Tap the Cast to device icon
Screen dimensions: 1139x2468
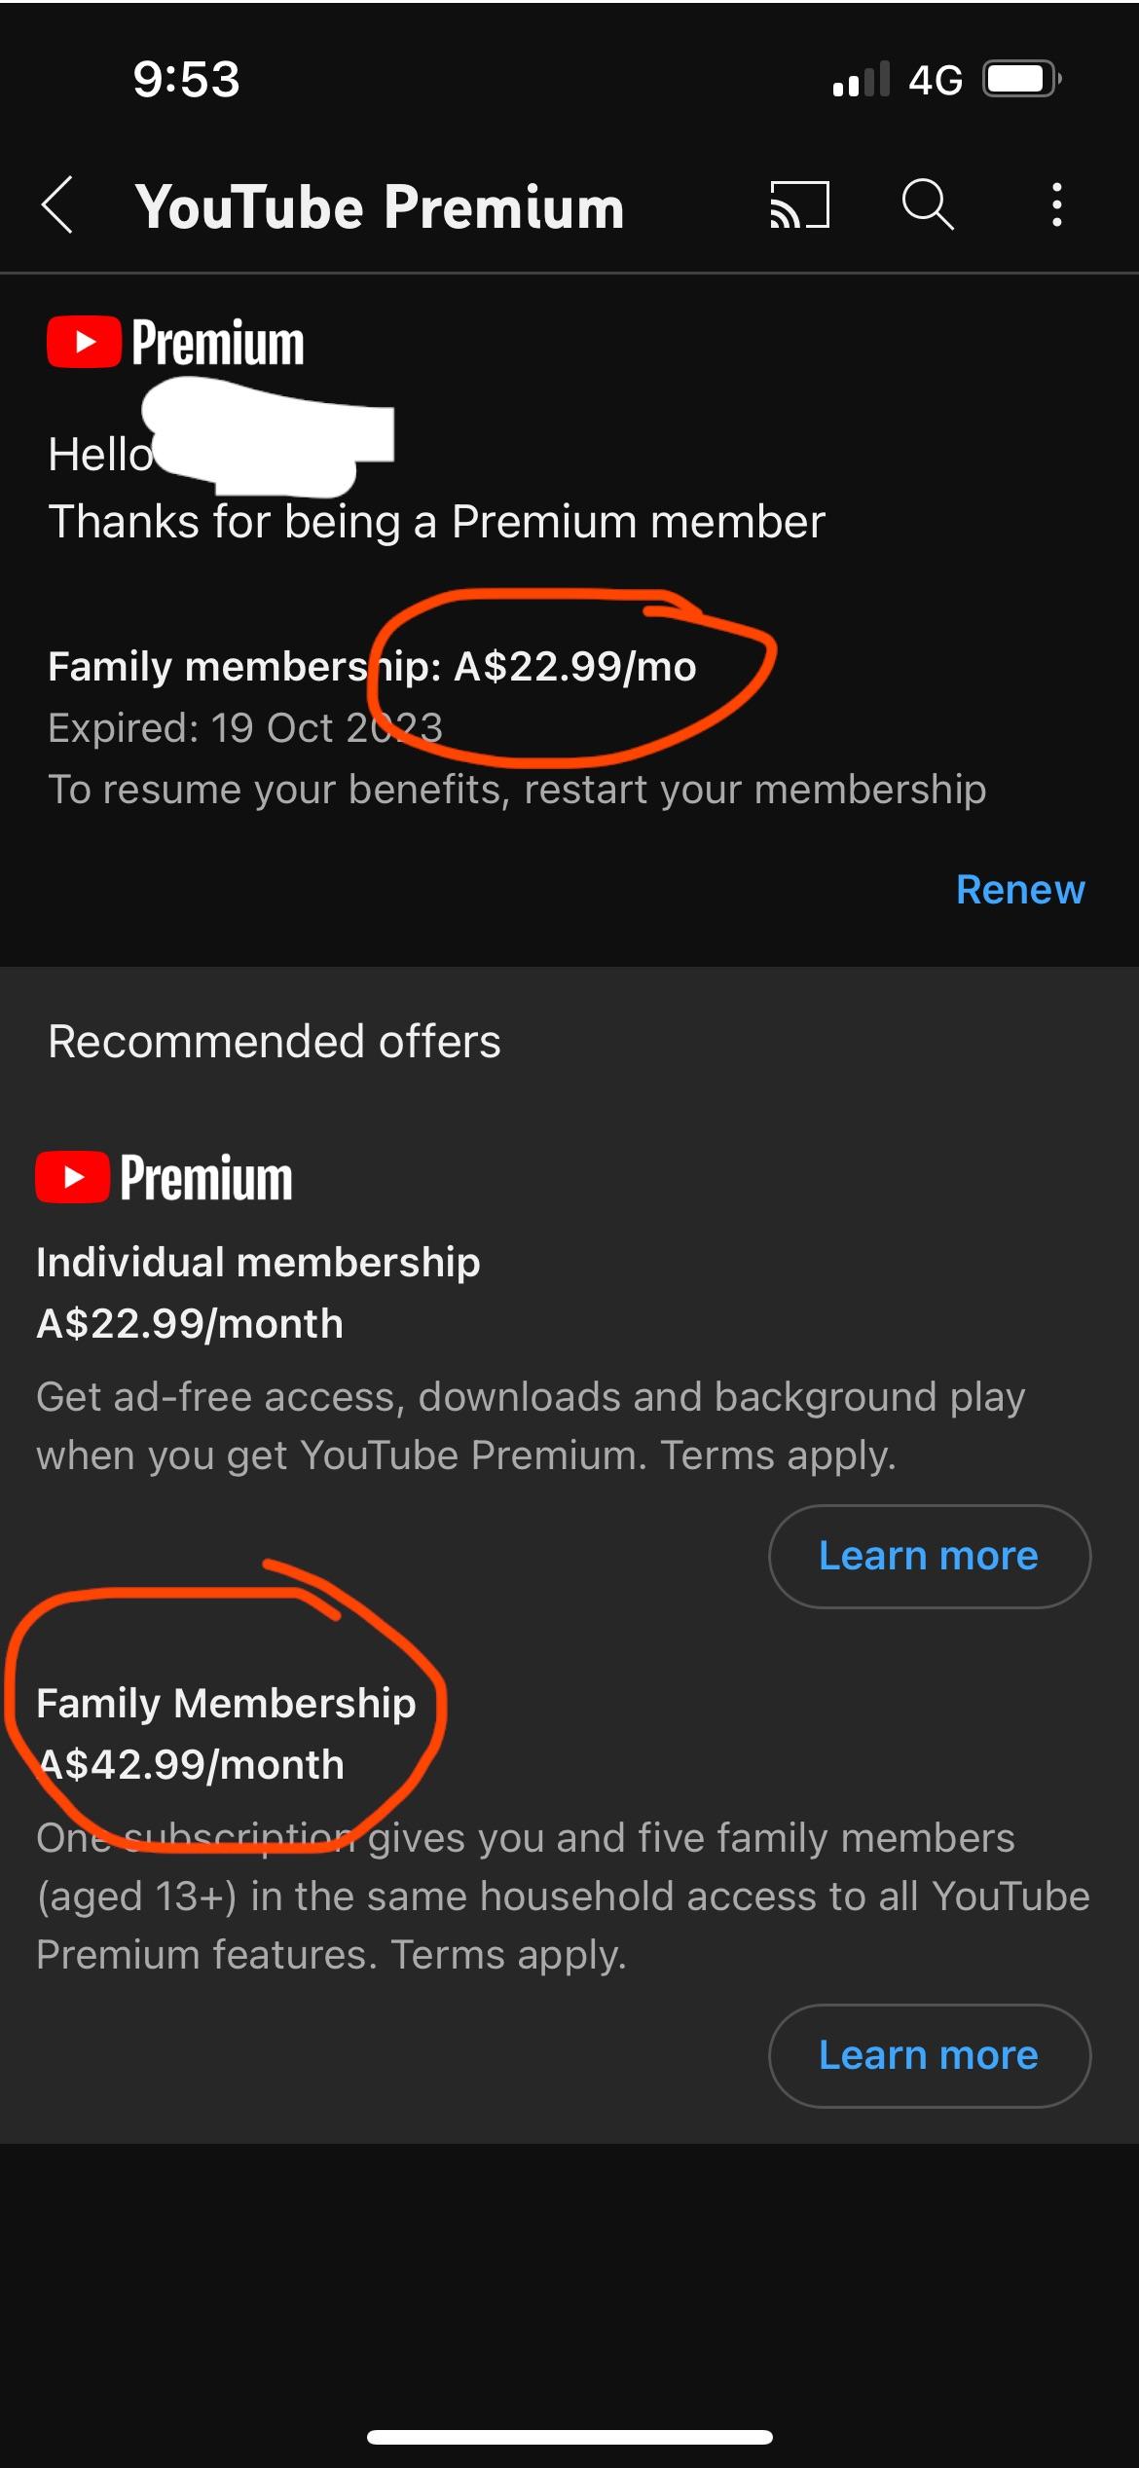[799, 205]
